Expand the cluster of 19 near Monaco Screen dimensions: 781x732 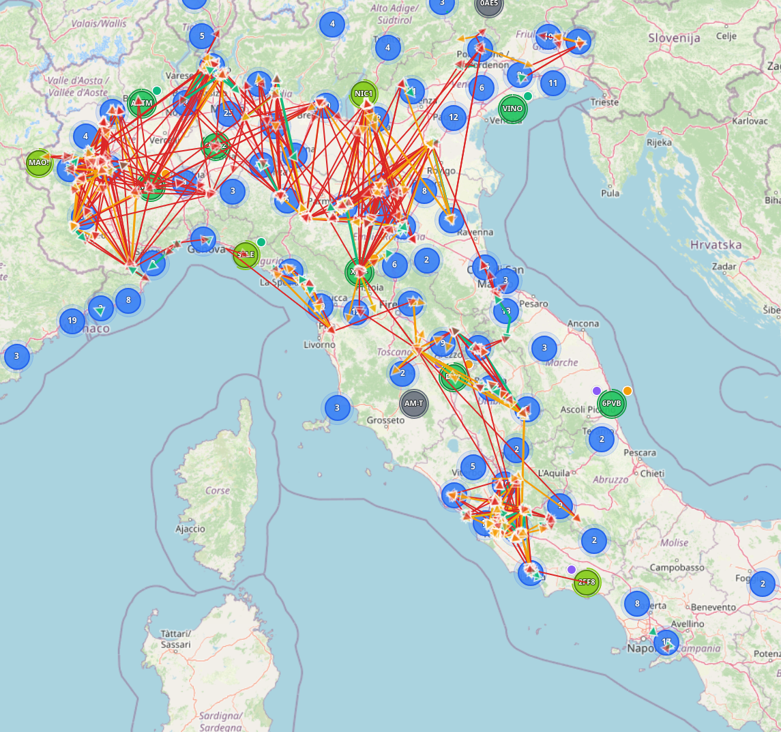pyautogui.click(x=72, y=321)
